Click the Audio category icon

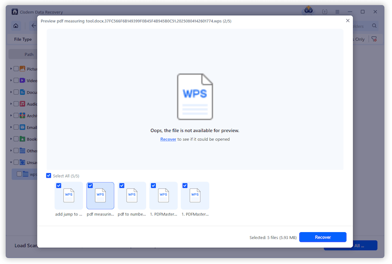point(22,104)
